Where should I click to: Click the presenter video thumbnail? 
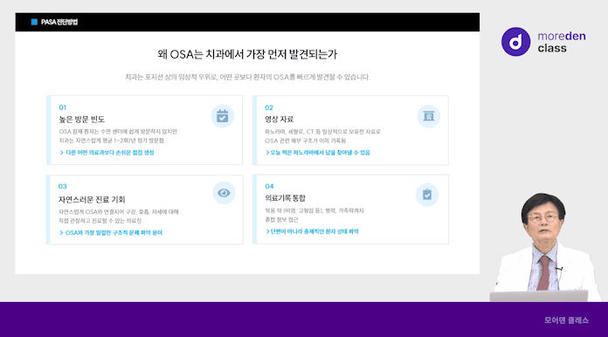coord(547,247)
